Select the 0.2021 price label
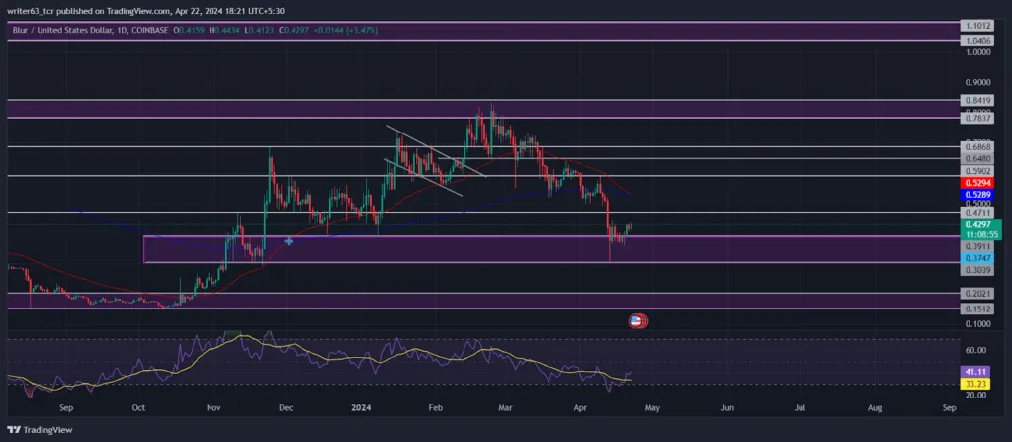This screenshot has height=442, width=1012. 975,293
